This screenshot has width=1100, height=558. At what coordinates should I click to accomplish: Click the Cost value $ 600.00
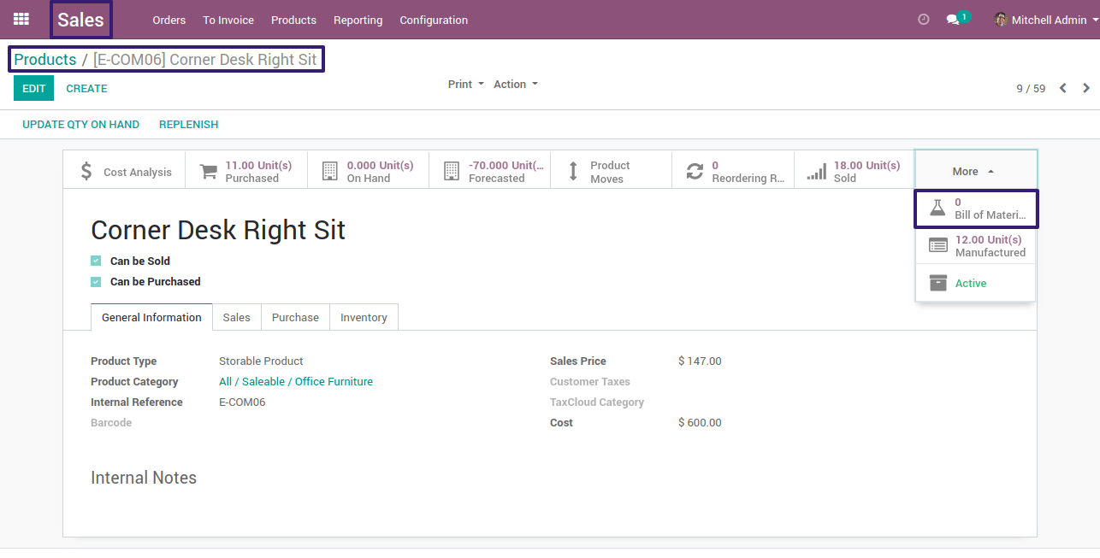coord(700,423)
